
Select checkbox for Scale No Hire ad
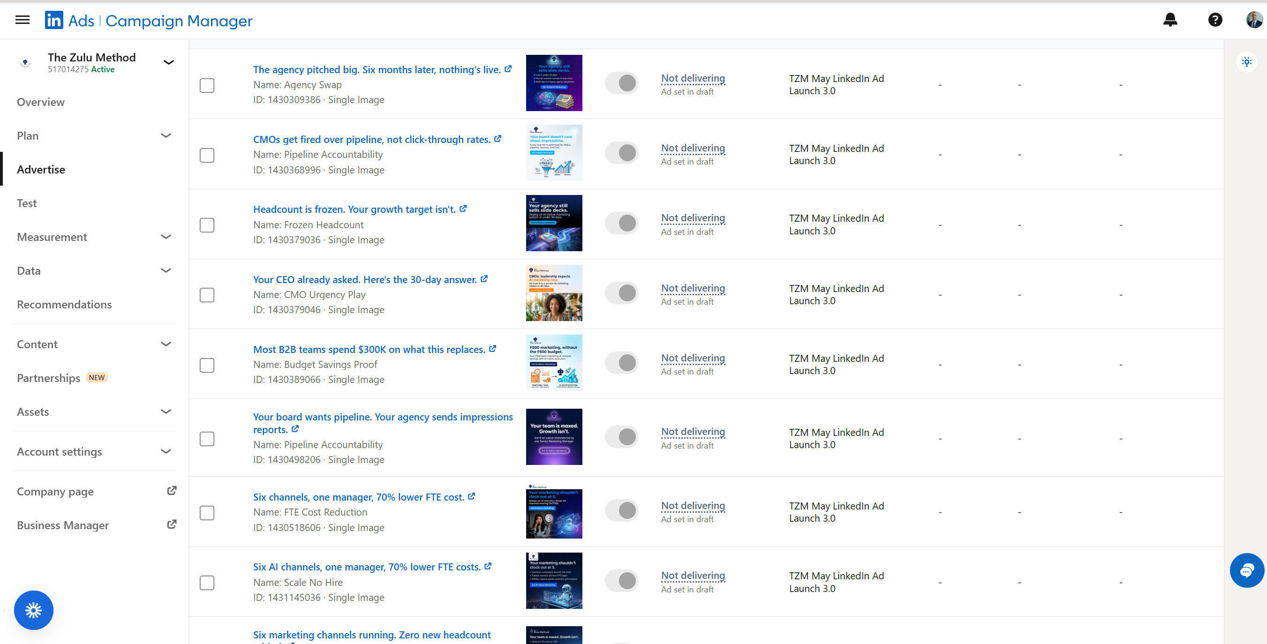click(x=207, y=583)
